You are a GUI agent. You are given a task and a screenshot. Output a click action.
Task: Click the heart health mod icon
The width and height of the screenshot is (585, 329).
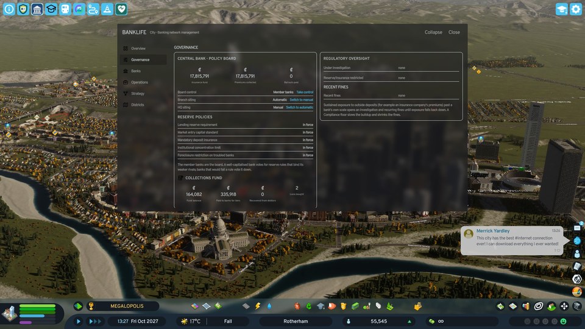121,9
